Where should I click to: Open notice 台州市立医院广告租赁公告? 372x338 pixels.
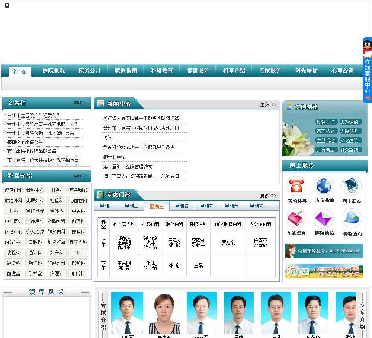pos(34,115)
